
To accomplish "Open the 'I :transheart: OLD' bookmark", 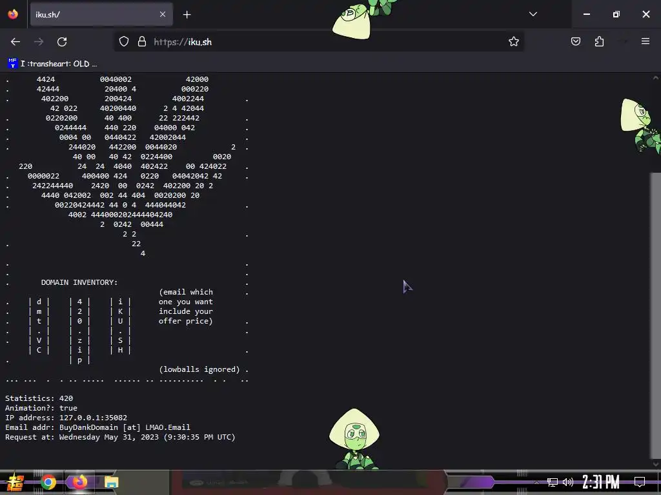I will pyautogui.click(x=52, y=64).
